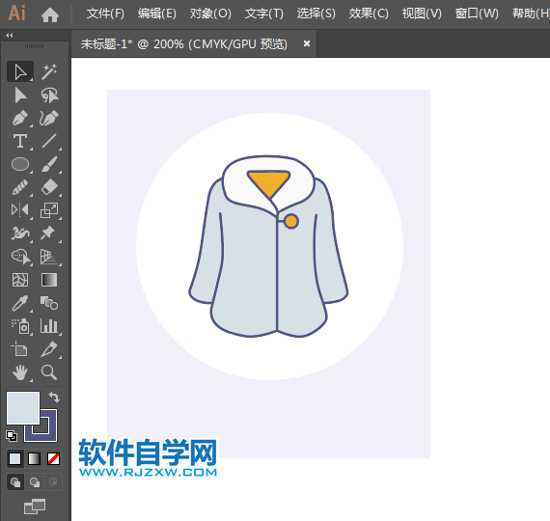550x521 pixels.
Task: Go to the Home screen
Action: click(50, 14)
